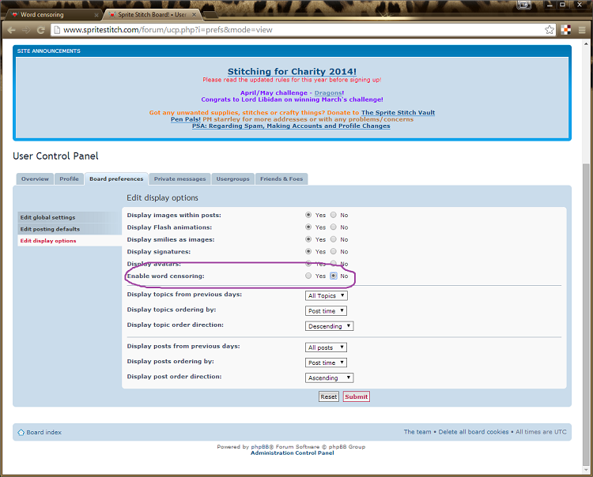Switch to the Private messages tab
Image resolution: width=593 pixels, height=477 pixels.
(180, 178)
